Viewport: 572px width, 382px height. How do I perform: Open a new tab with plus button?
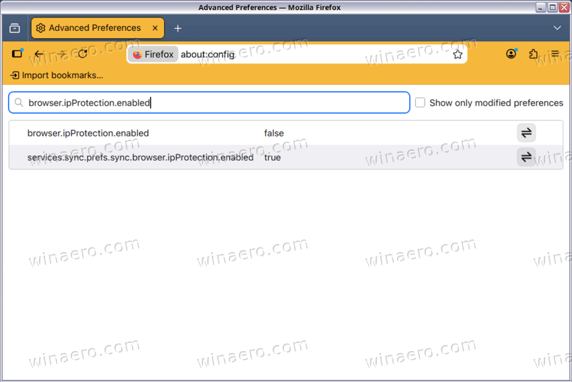click(178, 28)
